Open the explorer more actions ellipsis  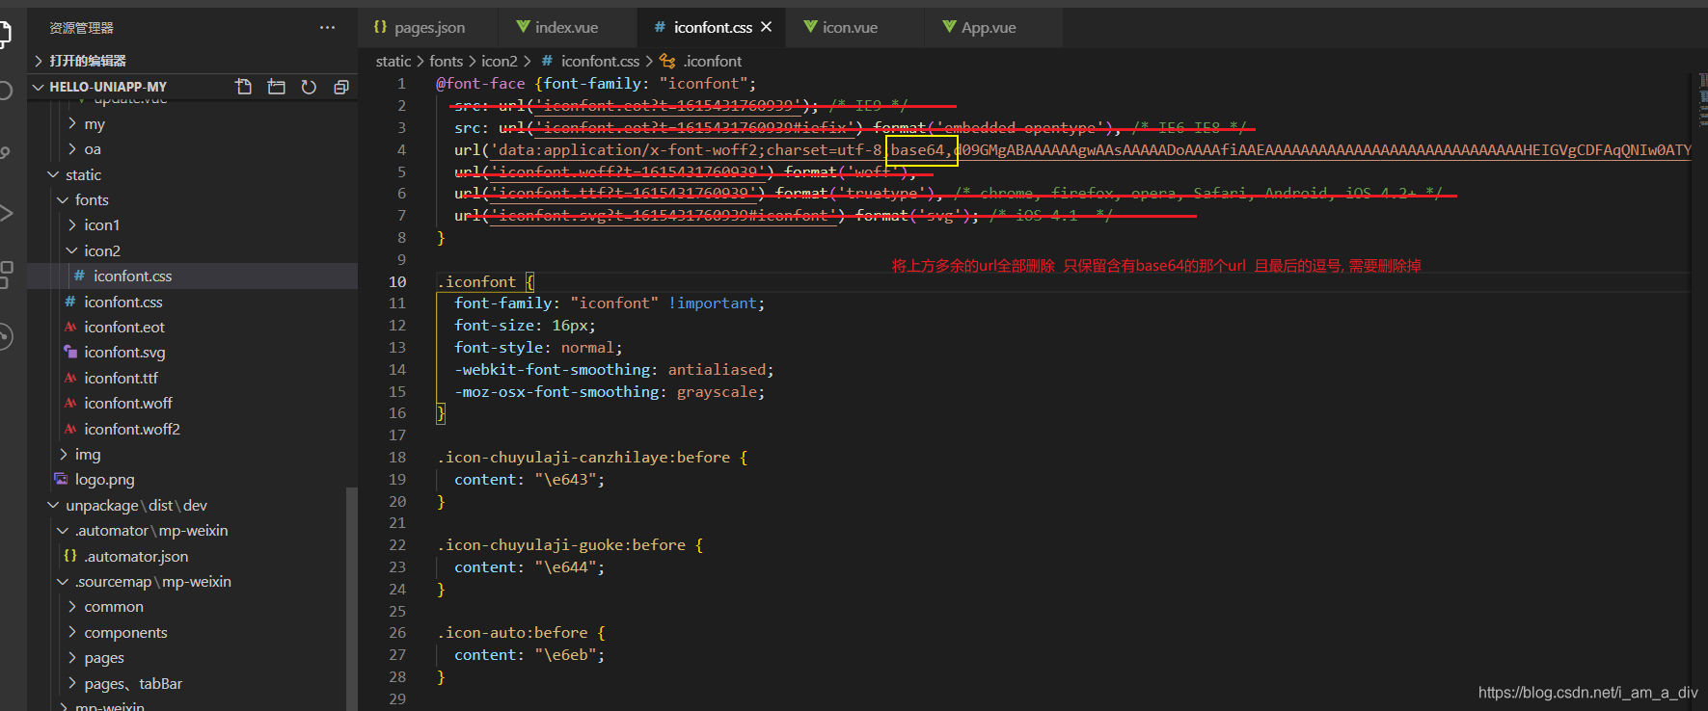tap(328, 27)
